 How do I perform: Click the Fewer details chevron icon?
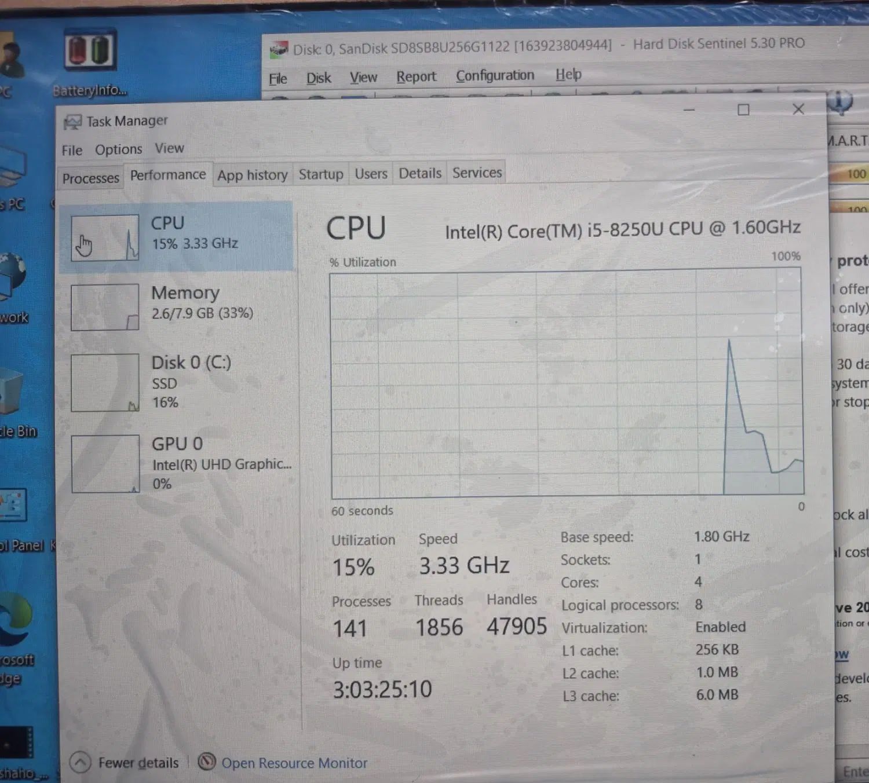pyautogui.click(x=81, y=763)
